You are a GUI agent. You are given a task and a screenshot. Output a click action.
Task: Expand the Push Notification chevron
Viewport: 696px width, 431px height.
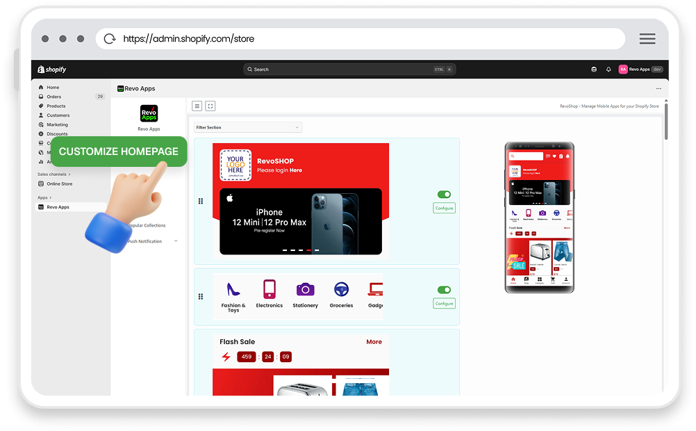(176, 241)
